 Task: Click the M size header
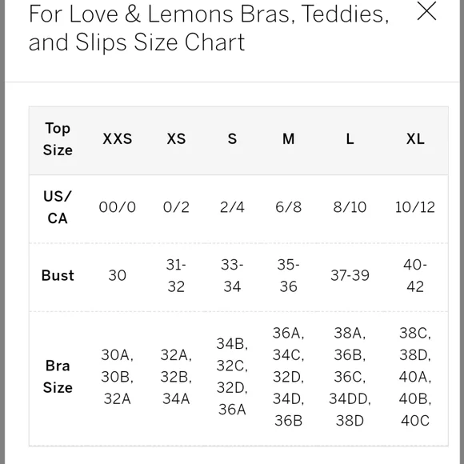289,139
